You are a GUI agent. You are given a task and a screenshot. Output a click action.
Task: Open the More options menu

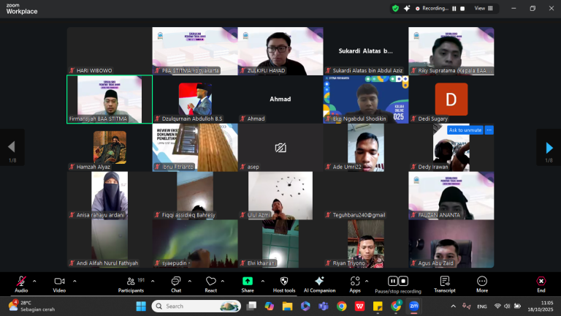[x=482, y=282]
